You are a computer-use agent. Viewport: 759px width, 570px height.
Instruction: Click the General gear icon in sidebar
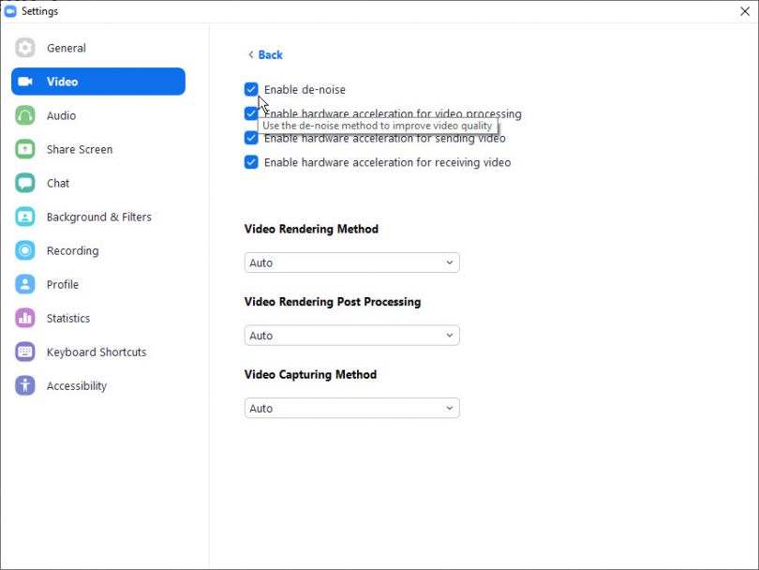(25, 48)
